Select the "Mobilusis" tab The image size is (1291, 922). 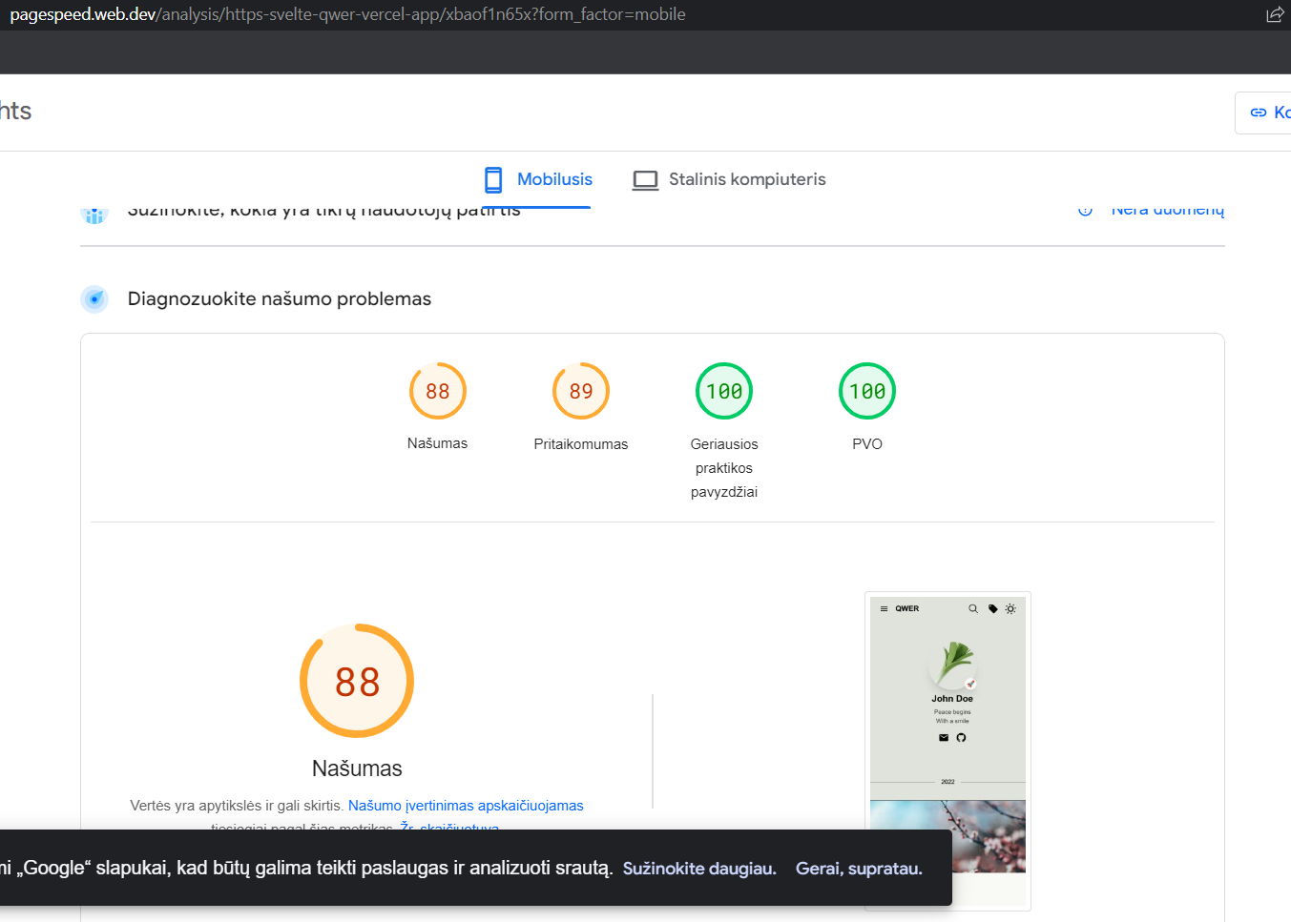pos(536,179)
